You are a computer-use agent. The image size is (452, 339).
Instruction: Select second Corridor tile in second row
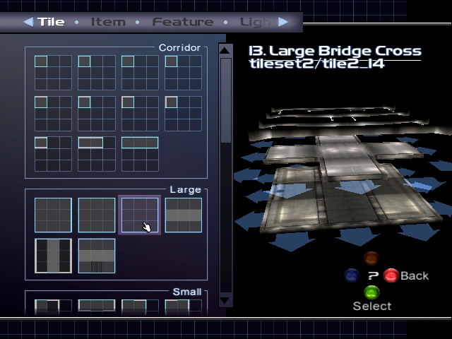97,114
